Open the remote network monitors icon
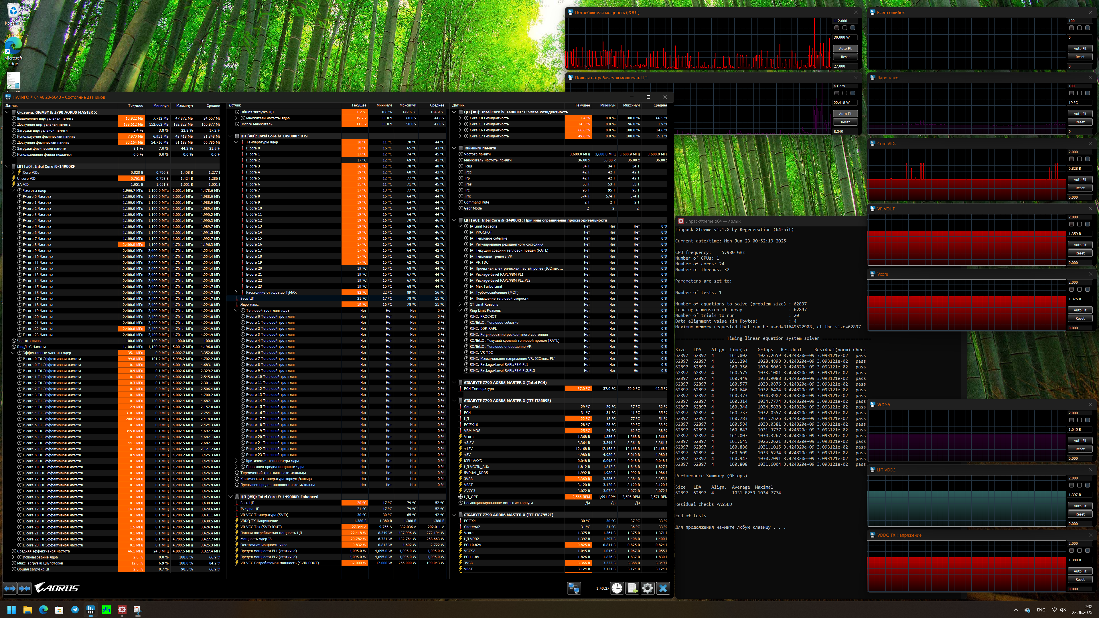Viewport: 1099px width, 618px height. click(574, 589)
